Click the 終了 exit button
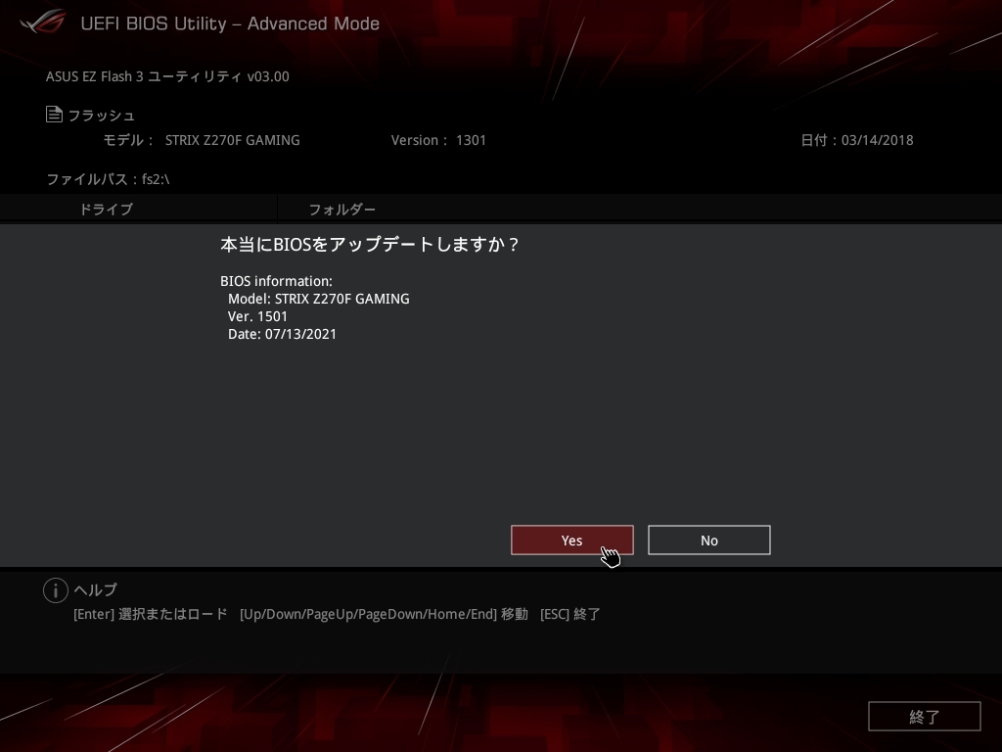Image resolution: width=1002 pixels, height=752 pixels. pos(924,716)
